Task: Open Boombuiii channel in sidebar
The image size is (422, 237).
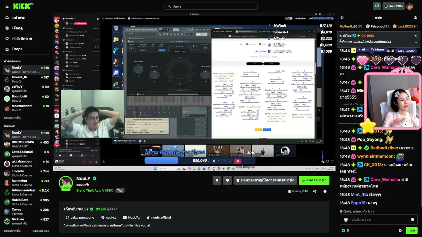Action: pyautogui.click(x=26, y=98)
